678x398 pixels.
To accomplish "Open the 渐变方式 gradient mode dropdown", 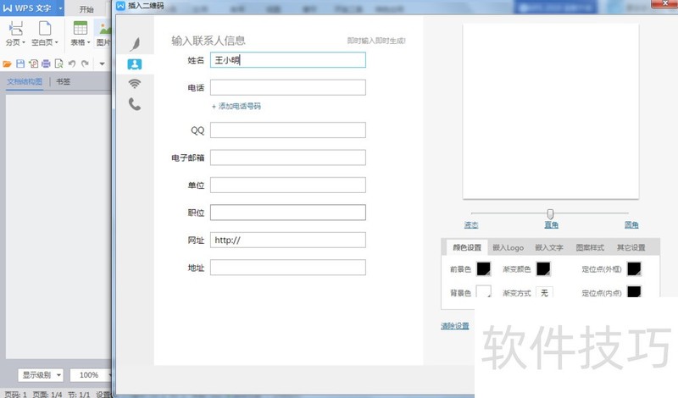I will point(544,293).
